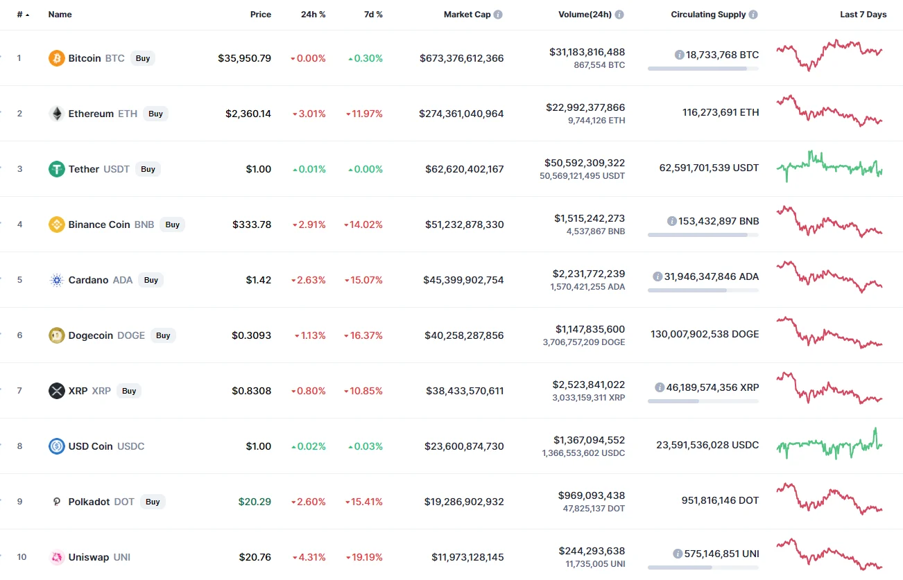Click the Uniswap unicorn logo

point(56,557)
